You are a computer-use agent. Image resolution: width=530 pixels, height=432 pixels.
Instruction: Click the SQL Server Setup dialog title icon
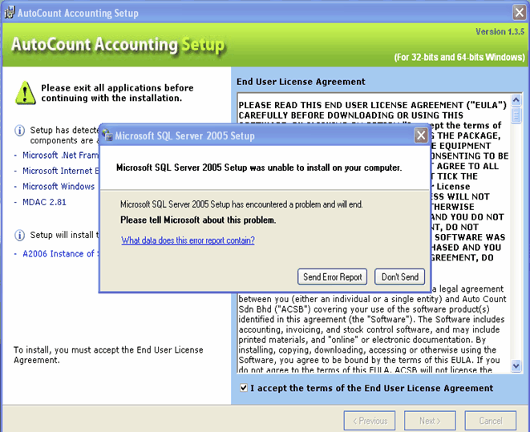(107, 135)
